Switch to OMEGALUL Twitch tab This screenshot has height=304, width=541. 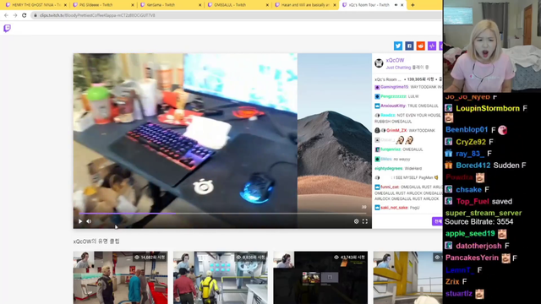[x=238, y=5]
